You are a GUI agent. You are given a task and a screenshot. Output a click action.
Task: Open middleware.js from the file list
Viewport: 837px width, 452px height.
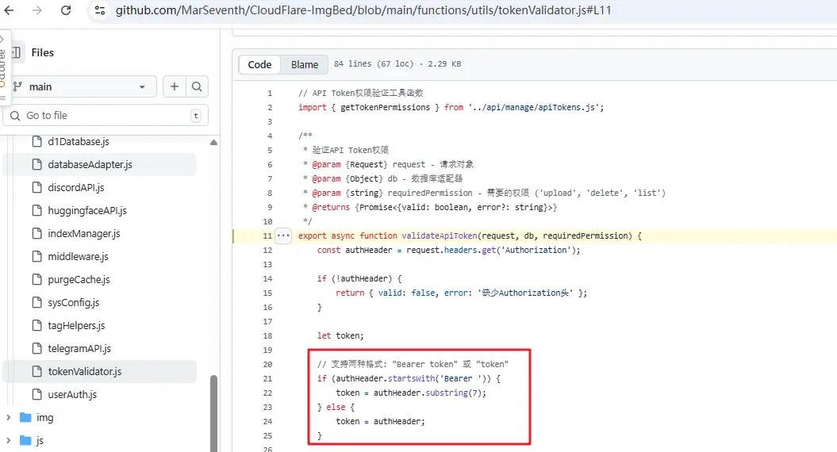click(x=78, y=257)
